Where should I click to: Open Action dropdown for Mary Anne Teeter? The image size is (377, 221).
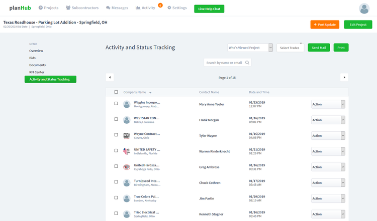328,104
